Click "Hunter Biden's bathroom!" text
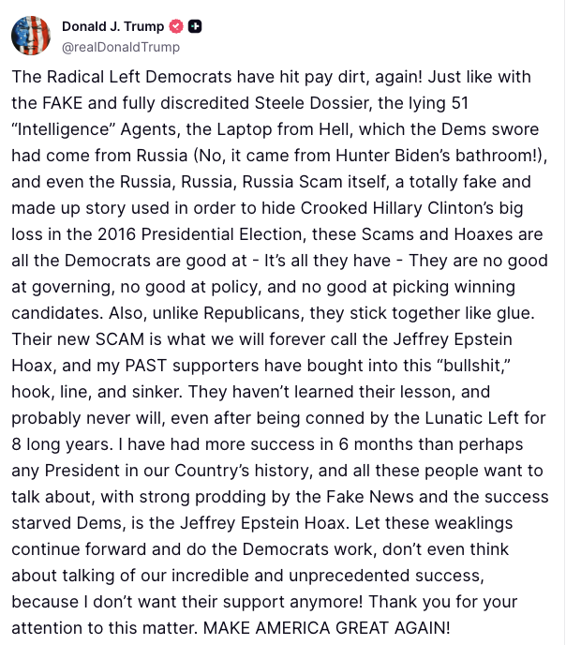This screenshot has width=566, height=645. (437, 156)
